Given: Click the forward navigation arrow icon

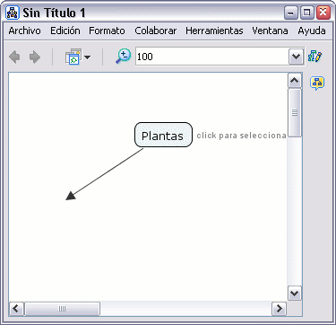Looking at the screenshot, I should 35,57.
